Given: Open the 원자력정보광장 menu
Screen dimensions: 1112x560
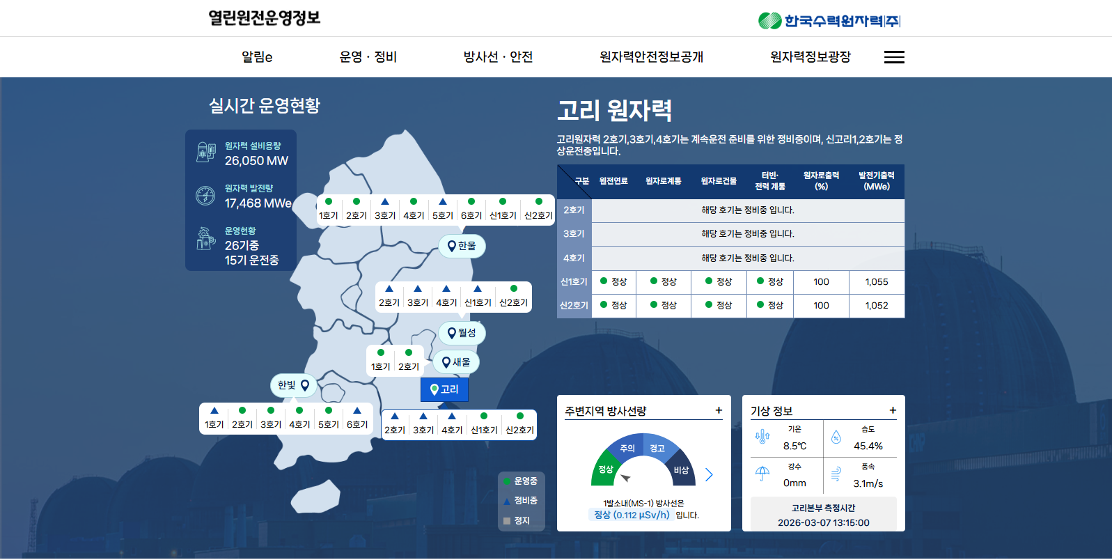Looking at the screenshot, I should click(810, 57).
